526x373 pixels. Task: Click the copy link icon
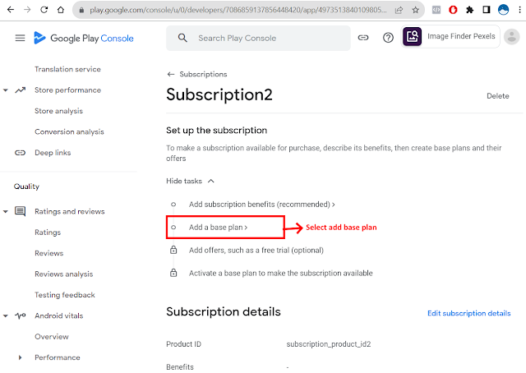tap(363, 38)
